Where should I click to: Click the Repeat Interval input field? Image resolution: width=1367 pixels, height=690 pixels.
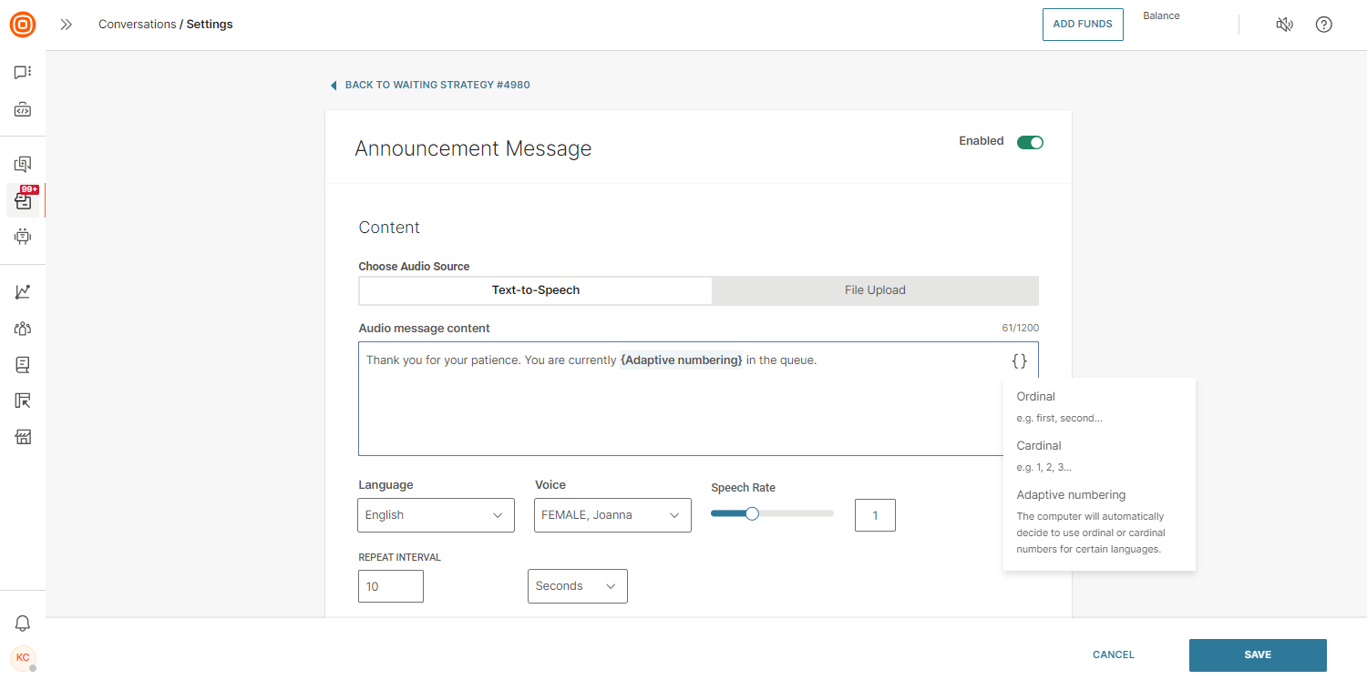[x=391, y=586]
